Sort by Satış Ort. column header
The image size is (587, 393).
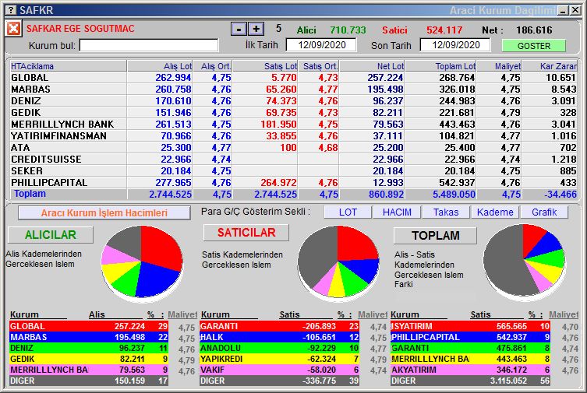coord(319,66)
